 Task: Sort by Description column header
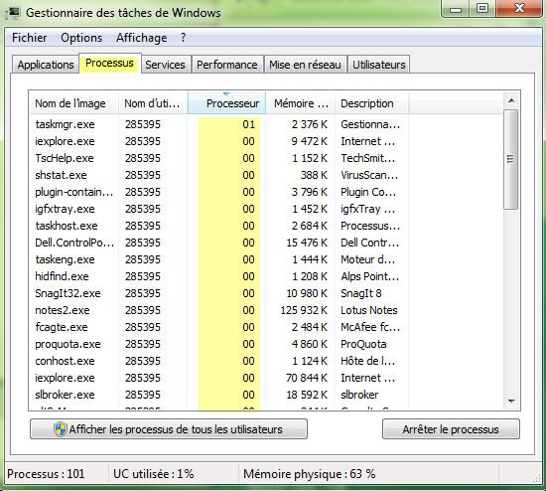pyautogui.click(x=372, y=103)
